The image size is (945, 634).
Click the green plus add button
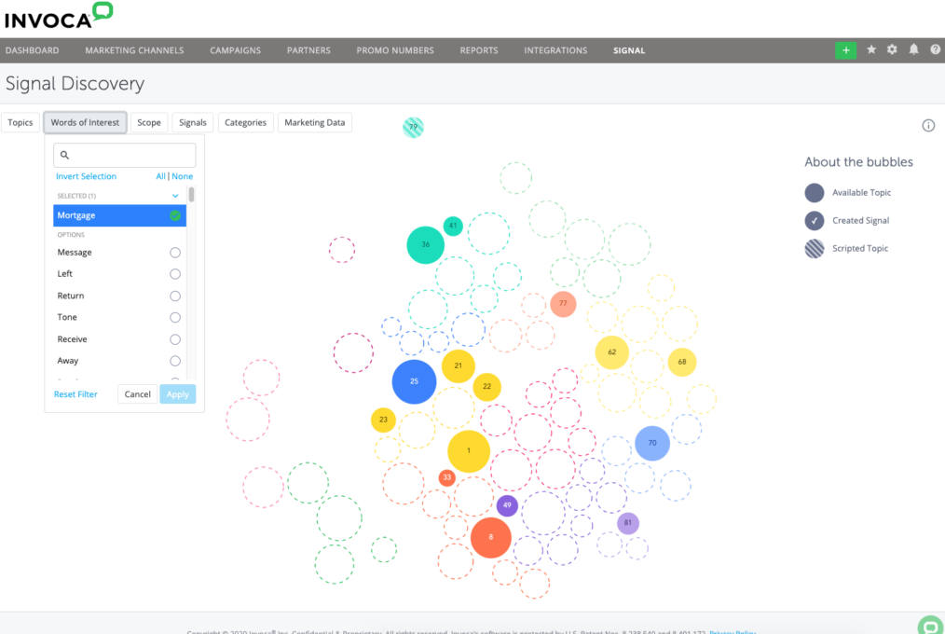click(845, 50)
